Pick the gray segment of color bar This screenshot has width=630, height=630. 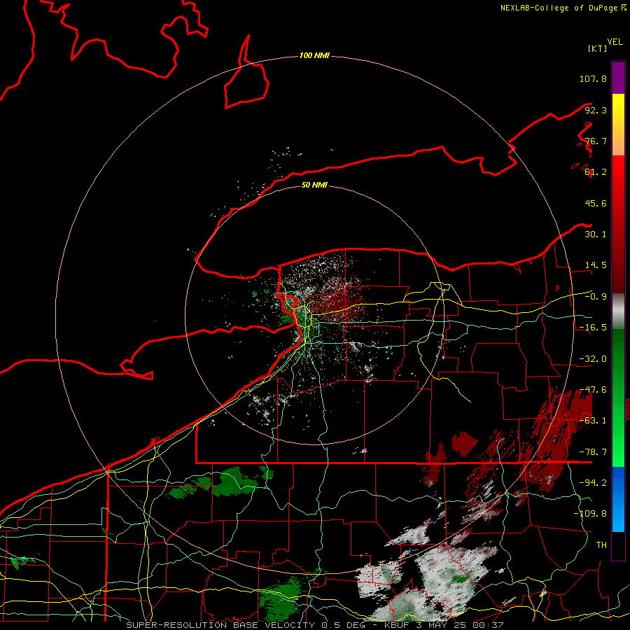pos(618,311)
